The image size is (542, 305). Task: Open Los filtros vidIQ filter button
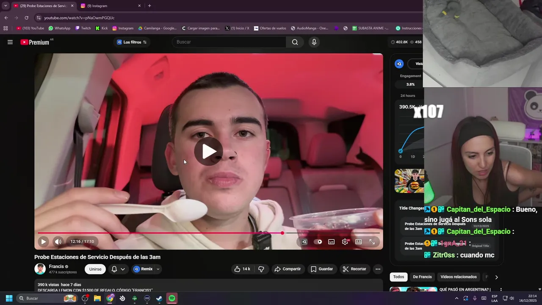click(x=132, y=42)
